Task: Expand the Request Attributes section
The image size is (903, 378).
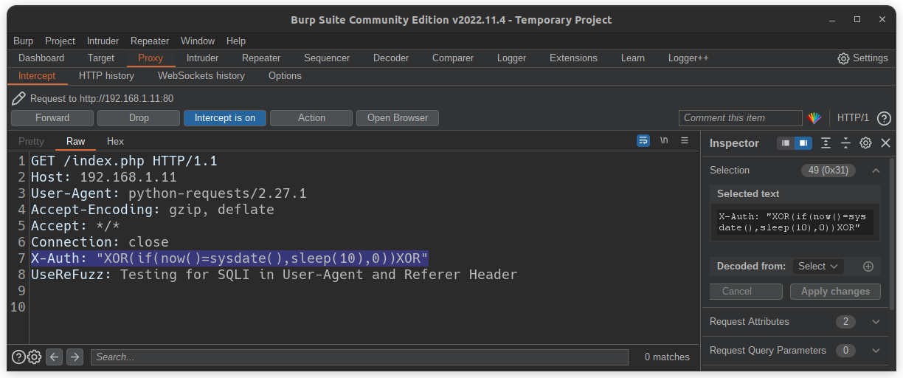Action: coord(876,322)
